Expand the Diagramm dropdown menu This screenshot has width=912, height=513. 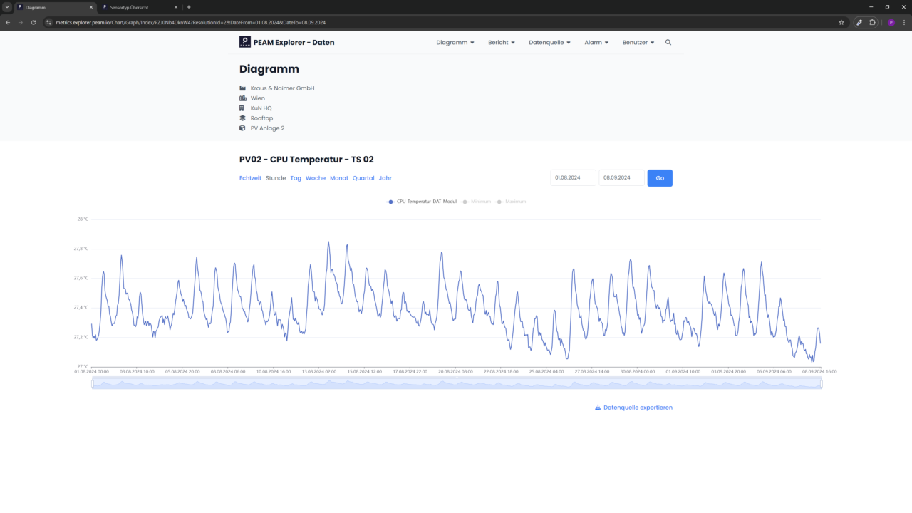pyautogui.click(x=455, y=43)
